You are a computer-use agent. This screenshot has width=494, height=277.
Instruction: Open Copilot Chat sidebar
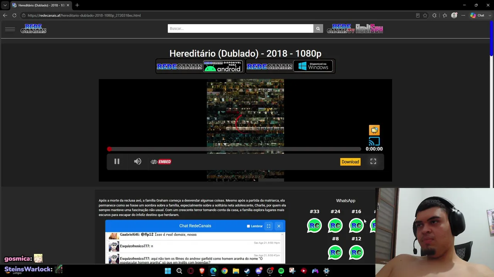pyautogui.click(x=477, y=15)
